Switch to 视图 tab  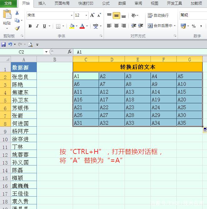[x=155, y=3]
